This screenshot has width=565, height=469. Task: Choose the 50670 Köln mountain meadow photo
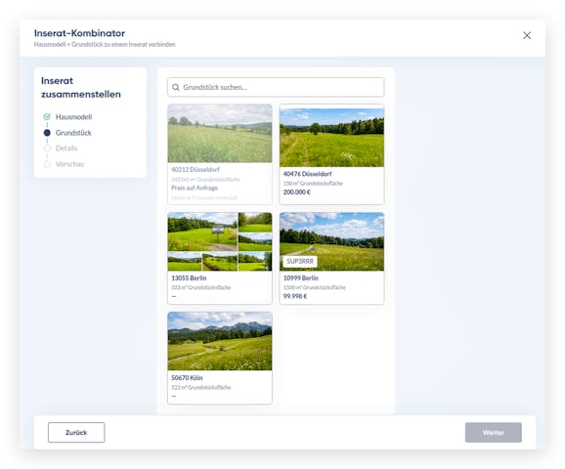220,341
